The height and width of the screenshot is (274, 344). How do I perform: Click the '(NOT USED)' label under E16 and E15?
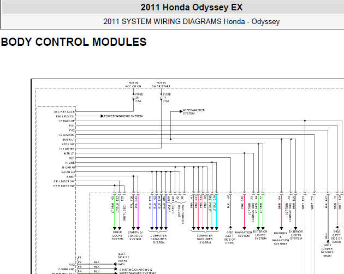click(x=171, y=208)
